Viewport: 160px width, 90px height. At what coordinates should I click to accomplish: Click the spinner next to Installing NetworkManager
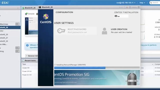tap(55, 64)
